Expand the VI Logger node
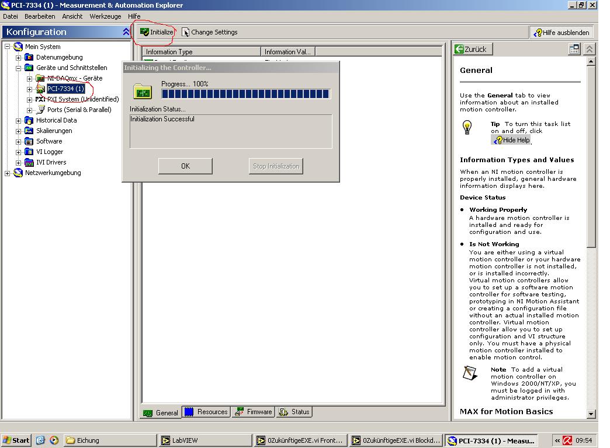This screenshot has height=448, width=610. 18,152
